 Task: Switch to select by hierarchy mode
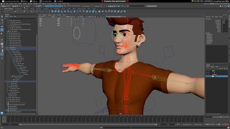point(37,6)
